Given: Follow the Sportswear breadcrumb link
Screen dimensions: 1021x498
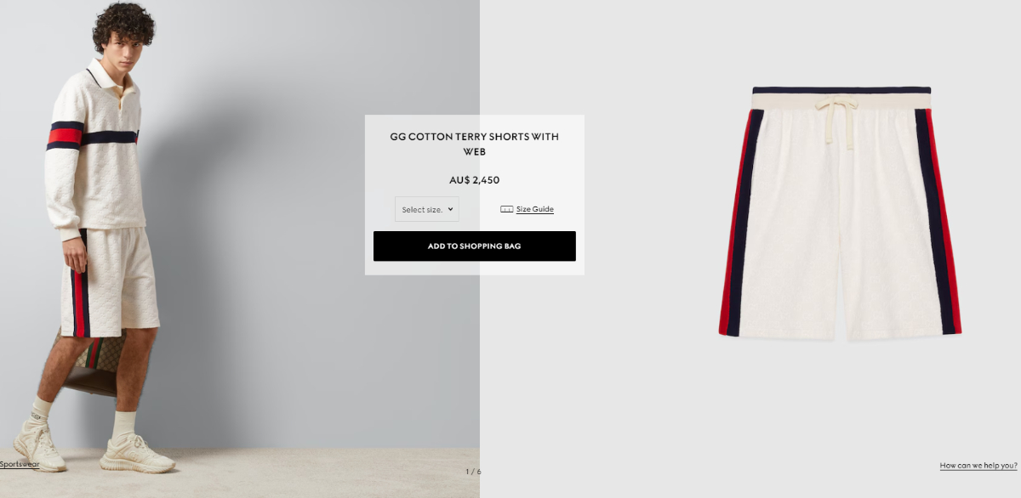Looking at the screenshot, I should [20, 464].
